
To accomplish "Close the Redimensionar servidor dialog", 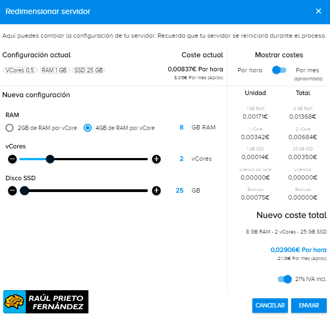I will tap(318, 11).
